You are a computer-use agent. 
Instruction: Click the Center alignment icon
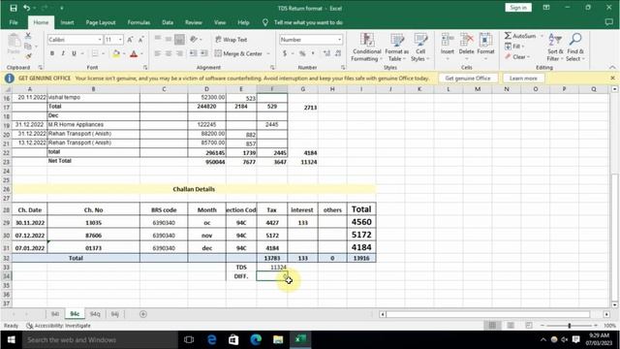pos(169,53)
